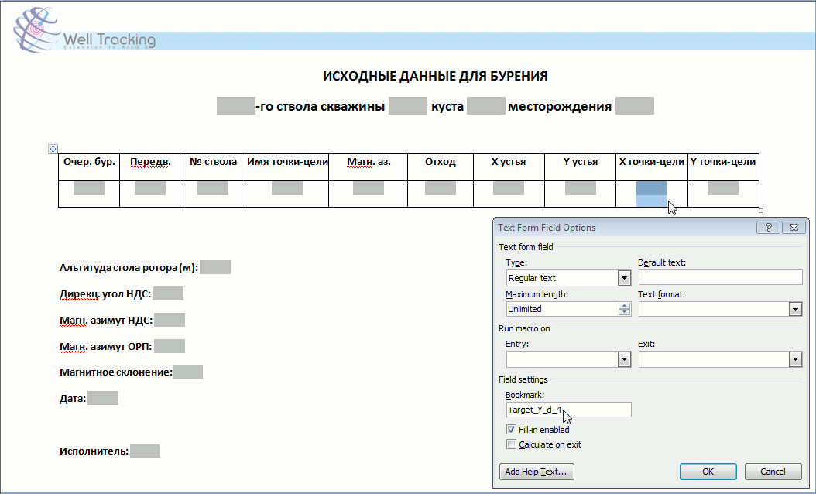The width and height of the screenshot is (816, 494).
Task: Enable the Calculate on exit checkbox
Action: pyautogui.click(x=511, y=444)
